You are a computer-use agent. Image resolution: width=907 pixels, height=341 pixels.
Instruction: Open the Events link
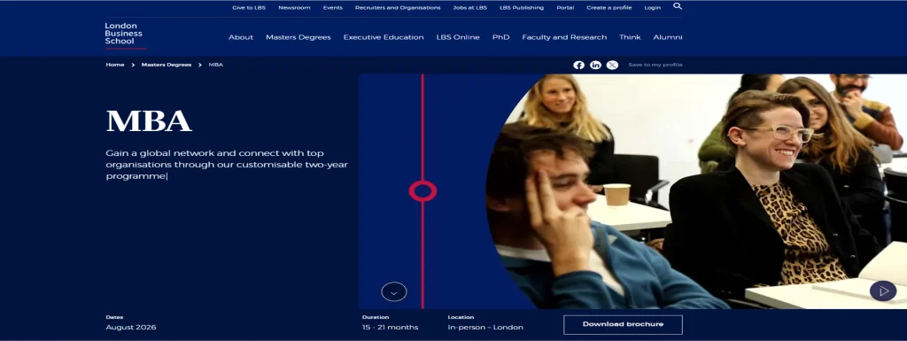tap(333, 7)
